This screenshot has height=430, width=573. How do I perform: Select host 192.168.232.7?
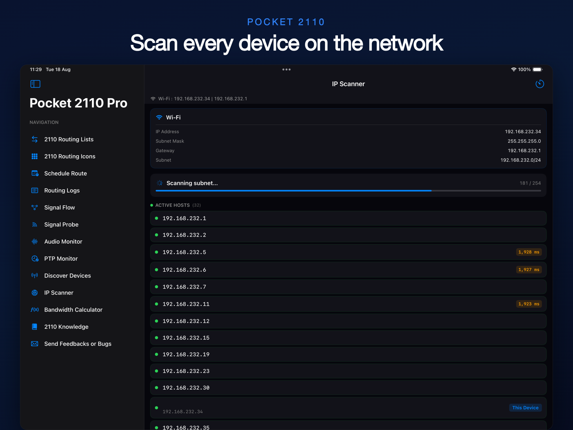point(348,287)
